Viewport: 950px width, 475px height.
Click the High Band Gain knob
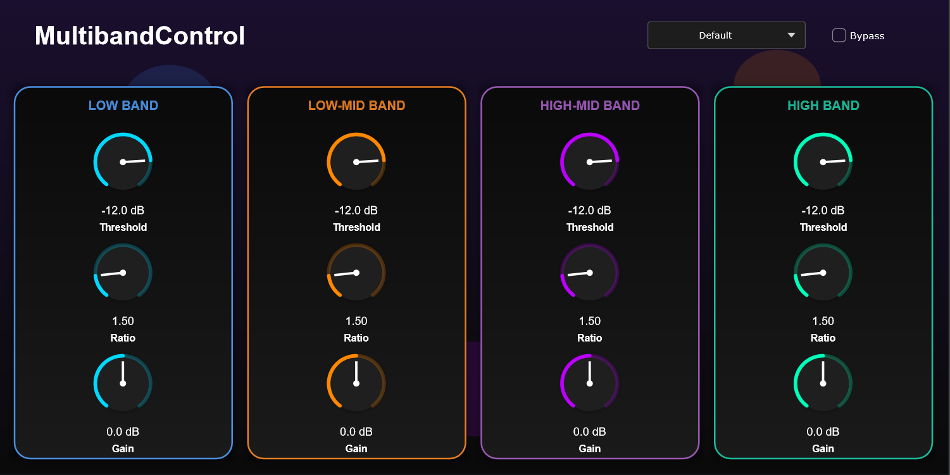(823, 383)
